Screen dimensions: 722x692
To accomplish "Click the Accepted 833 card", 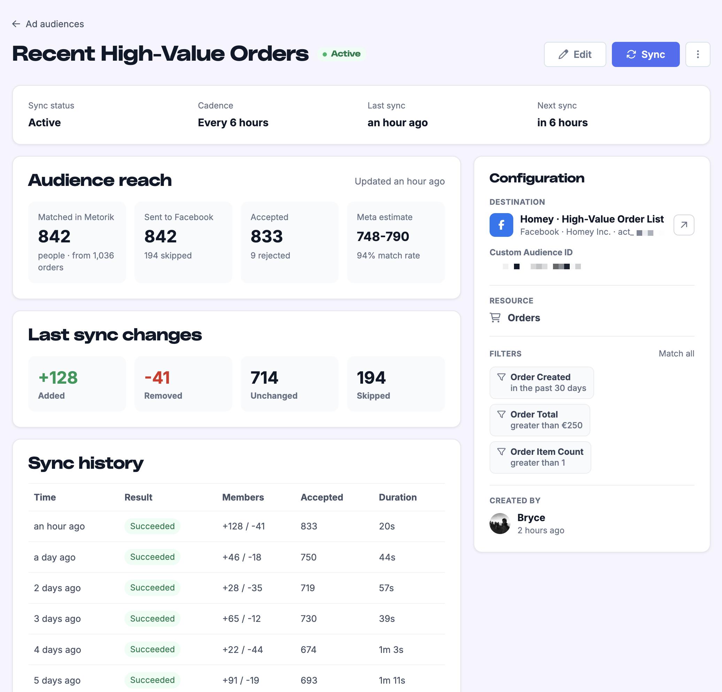I will (290, 242).
